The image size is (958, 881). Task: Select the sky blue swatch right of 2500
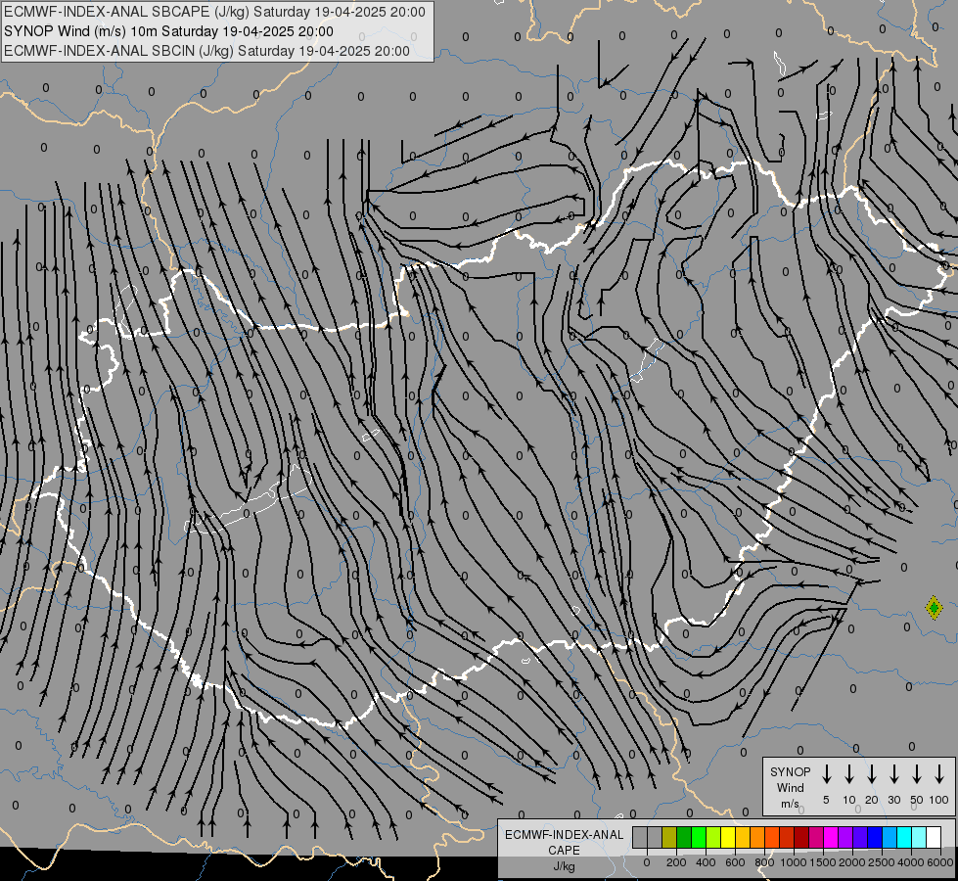point(890,837)
